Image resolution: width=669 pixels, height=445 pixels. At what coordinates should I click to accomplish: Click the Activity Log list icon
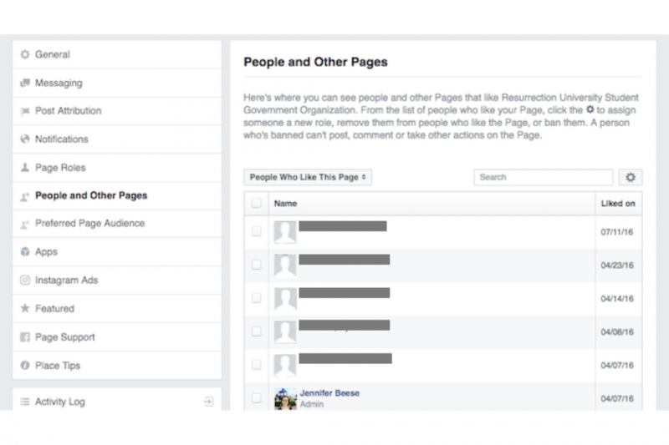[25, 402]
